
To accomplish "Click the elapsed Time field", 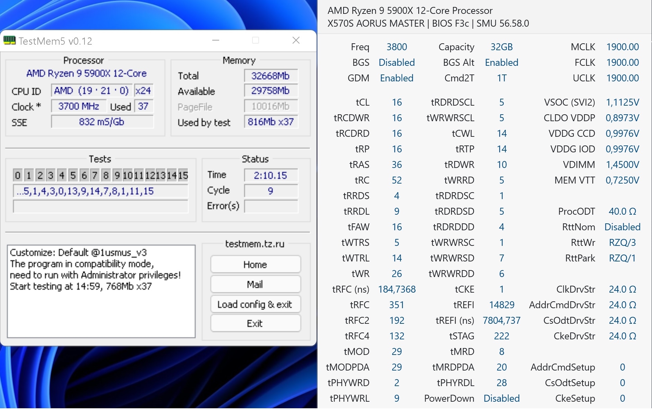I will click(x=270, y=176).
